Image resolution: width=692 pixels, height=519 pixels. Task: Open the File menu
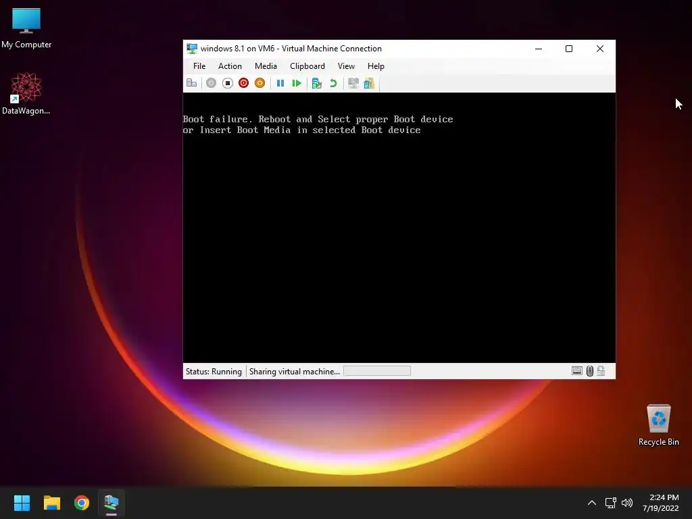click(x=199, y=66)
